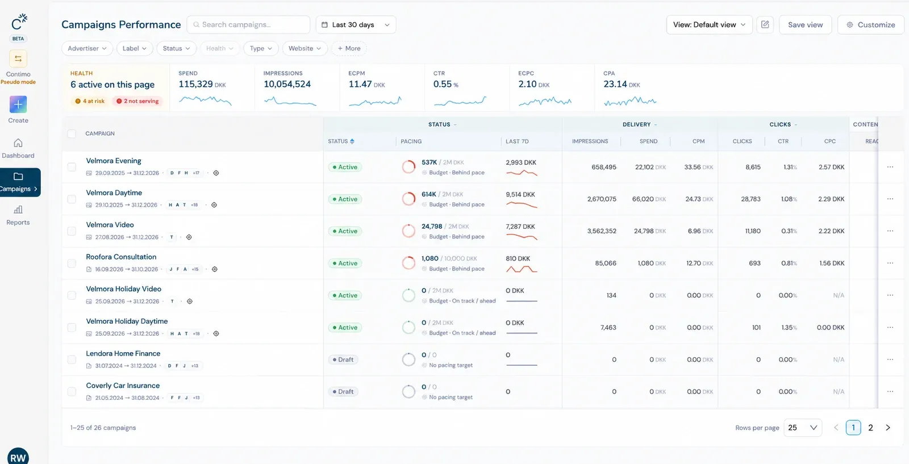
Task: Open the Label filter dropdown
Action: 135,48
